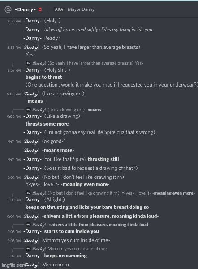Click the red Do Not Disturb status icon
The image size is (198, 269).
40,9
